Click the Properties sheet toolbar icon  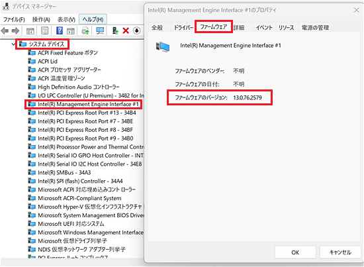click(44, 30)
